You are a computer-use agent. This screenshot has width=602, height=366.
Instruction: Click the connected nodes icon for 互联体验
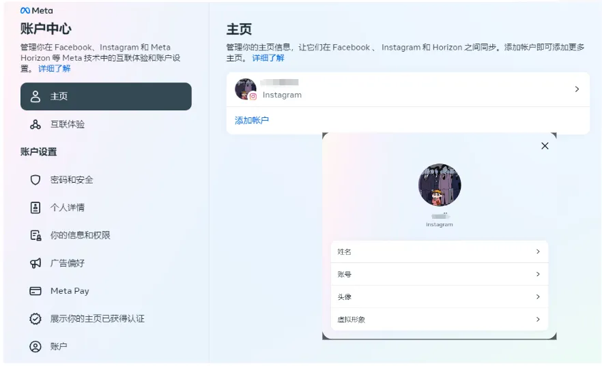point(35,124)
